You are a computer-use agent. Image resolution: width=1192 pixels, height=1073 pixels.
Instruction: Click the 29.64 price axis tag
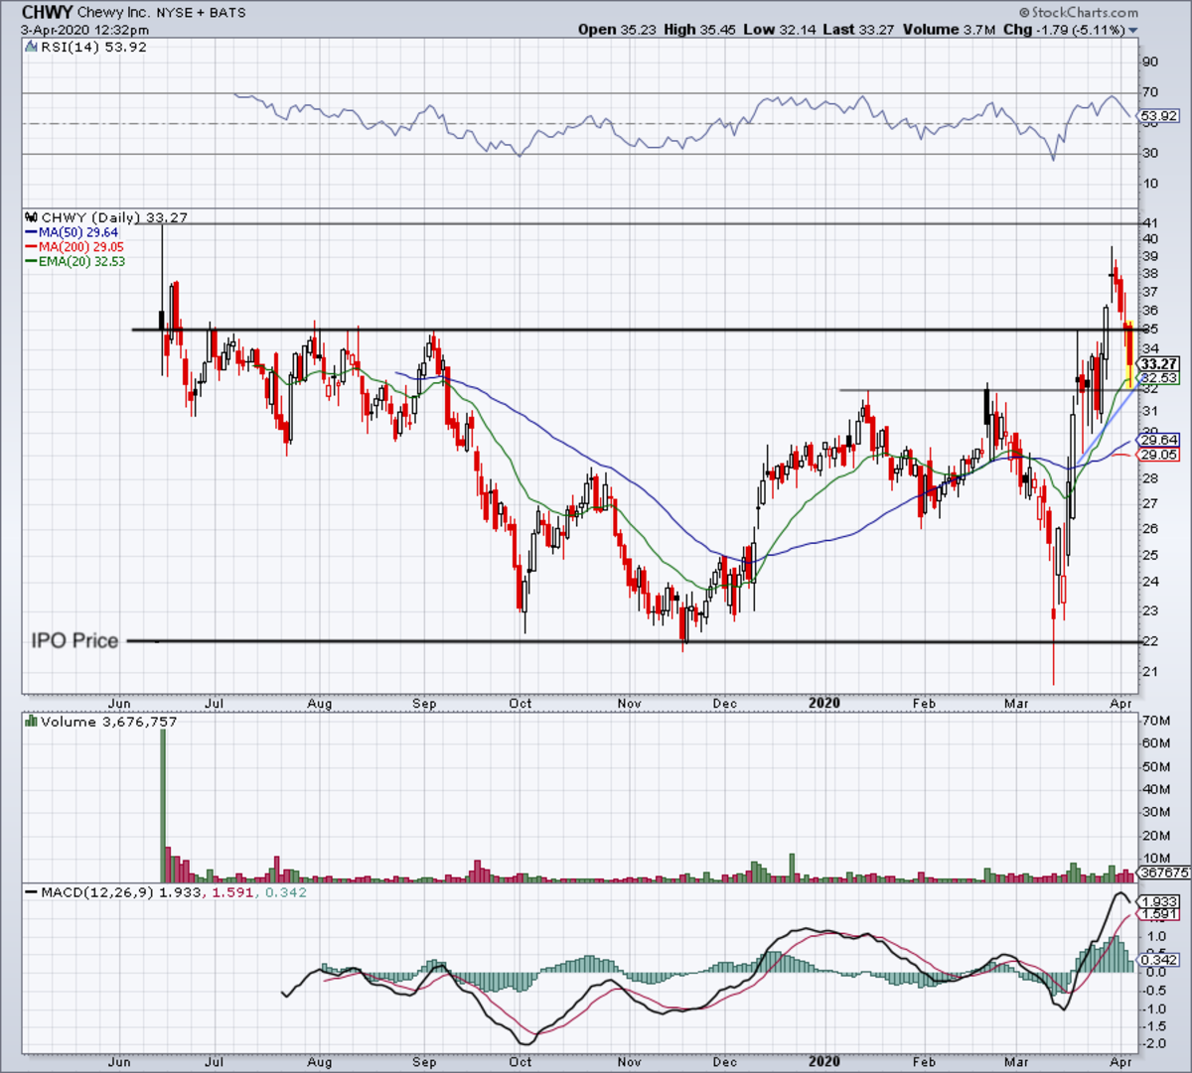click(1158, 440)
